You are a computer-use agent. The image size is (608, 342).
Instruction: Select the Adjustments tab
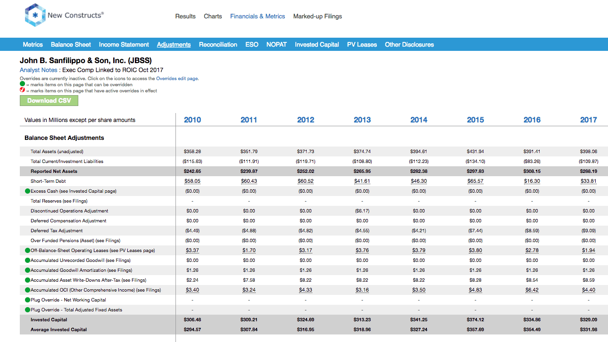click(174, 45)
